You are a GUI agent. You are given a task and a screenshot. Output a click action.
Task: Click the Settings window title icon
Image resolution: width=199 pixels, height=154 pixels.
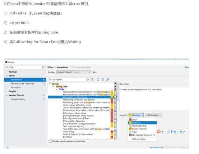point(6,62)
